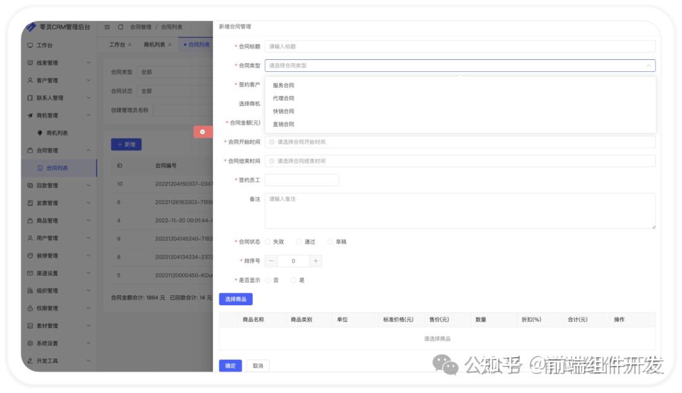The image size is (682, 393).
Task: Click the 零灵CRM logo icon
Action: (30, 27)
